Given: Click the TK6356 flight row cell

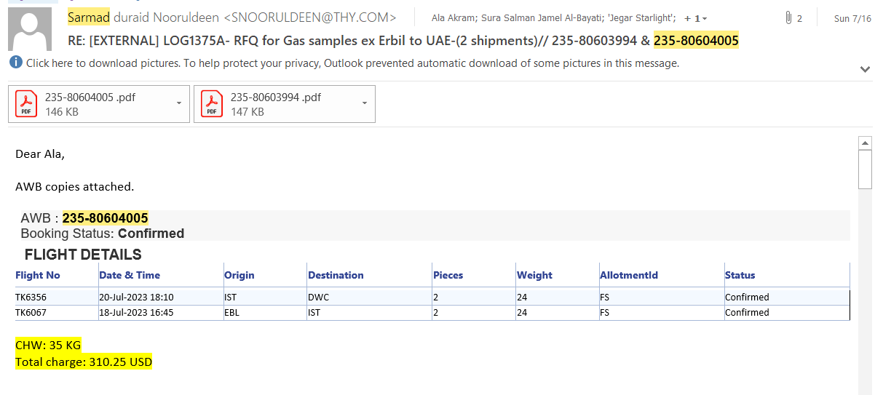Looking at the screenshot, I should [31, 297].
